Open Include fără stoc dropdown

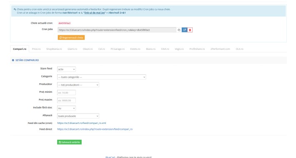click(x=66, y=108)
